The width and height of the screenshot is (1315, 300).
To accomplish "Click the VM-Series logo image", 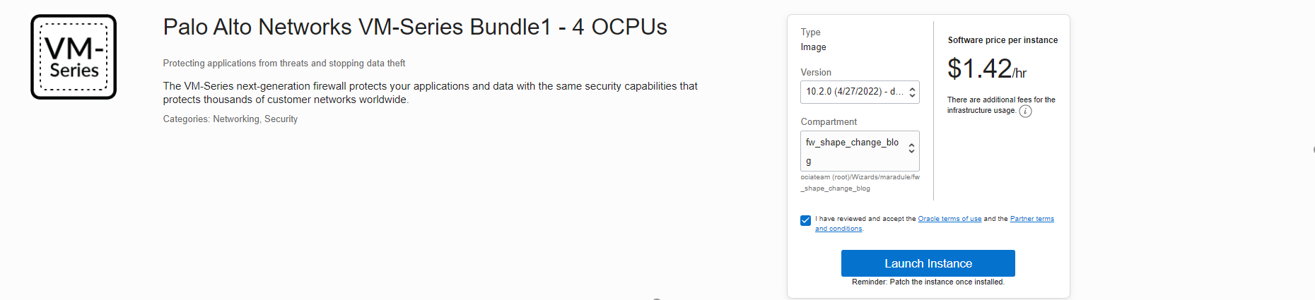I will (74, 57).
